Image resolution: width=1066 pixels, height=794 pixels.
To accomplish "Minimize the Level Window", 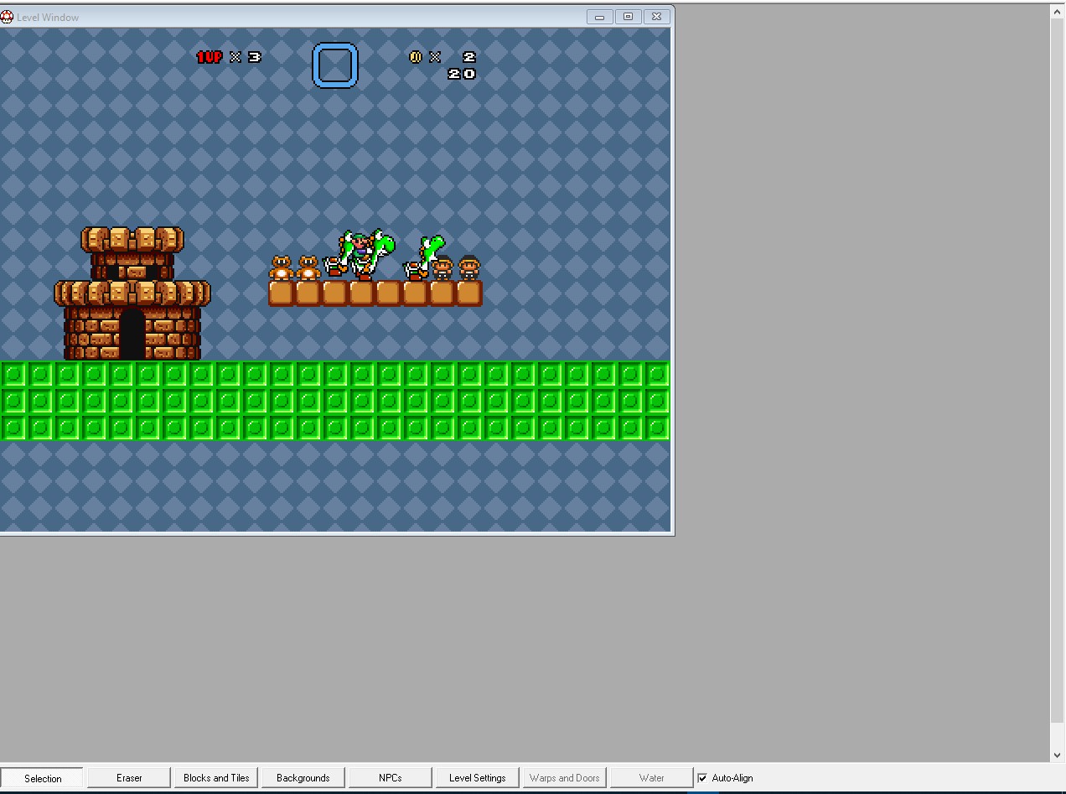I will (600, 16).
